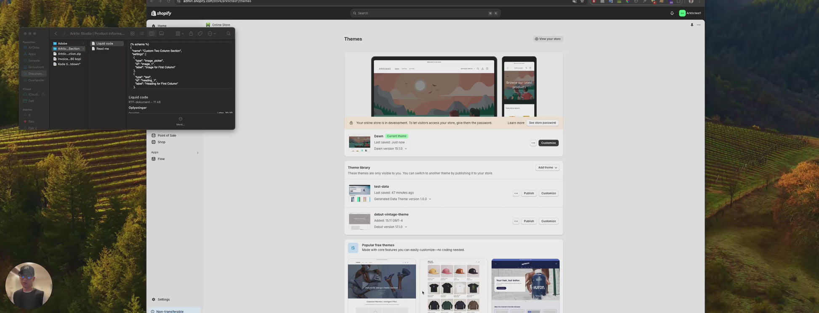Expand the Dawn version 15.1.0 chevron
Viewport: 819px width, 313px height.
click(406, 149)
